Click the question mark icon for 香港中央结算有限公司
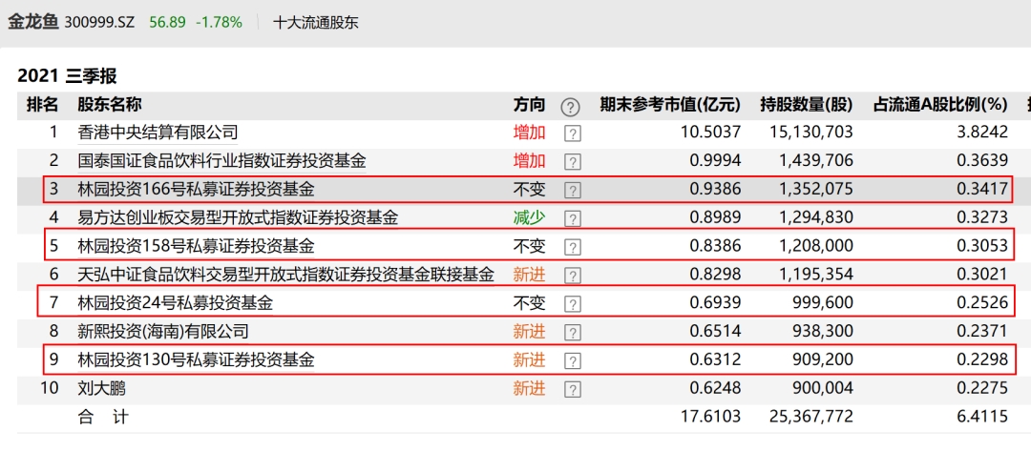 click(574, 133)
